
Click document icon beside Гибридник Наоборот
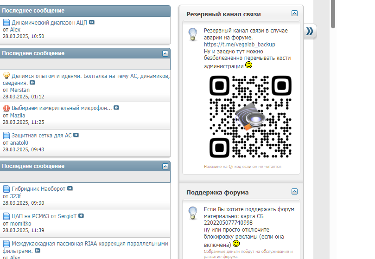pos(6,189)
